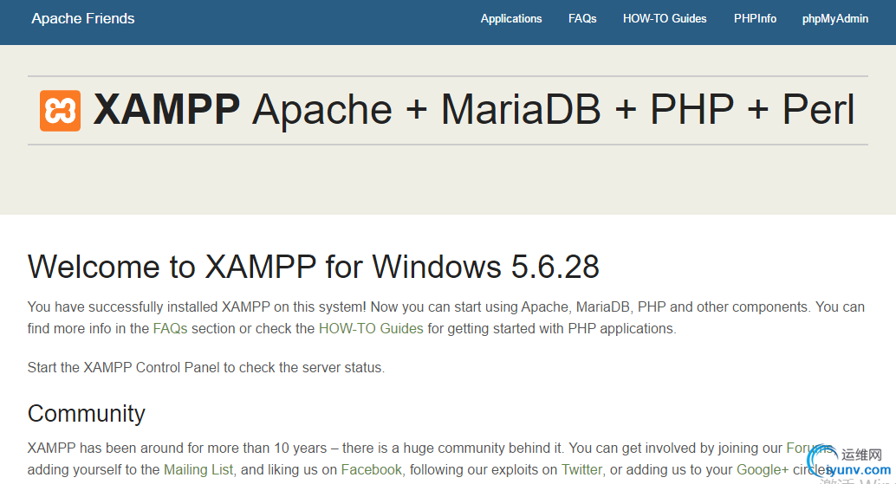Visit the Facebook link
Viewport: 896px width, 484px height.
point(372,470)
